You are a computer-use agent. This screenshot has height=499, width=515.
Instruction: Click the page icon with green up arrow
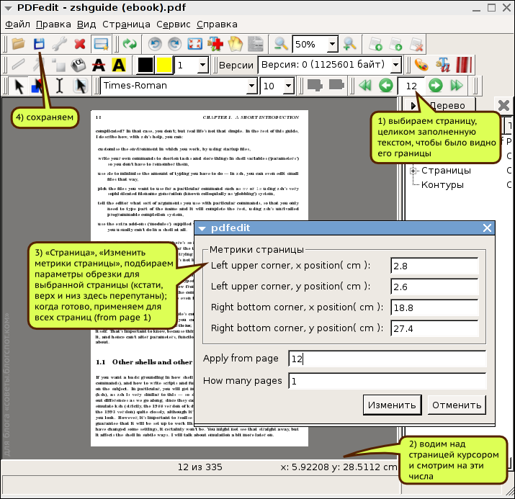point(375,44)
